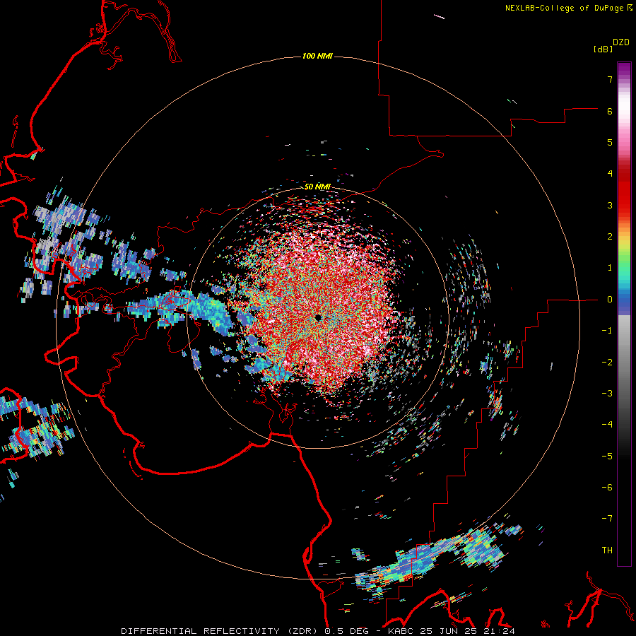Click the 1 value on color scale
Image resolution: width=636 pixels, height=636 pixels.
pos(610,268)
